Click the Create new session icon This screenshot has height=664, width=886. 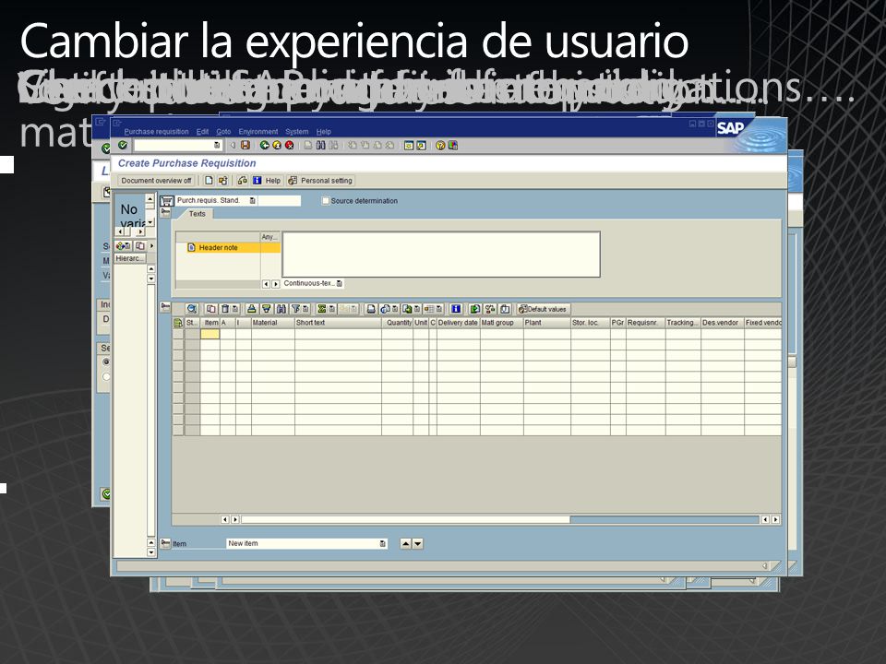(x=409, y=145)
